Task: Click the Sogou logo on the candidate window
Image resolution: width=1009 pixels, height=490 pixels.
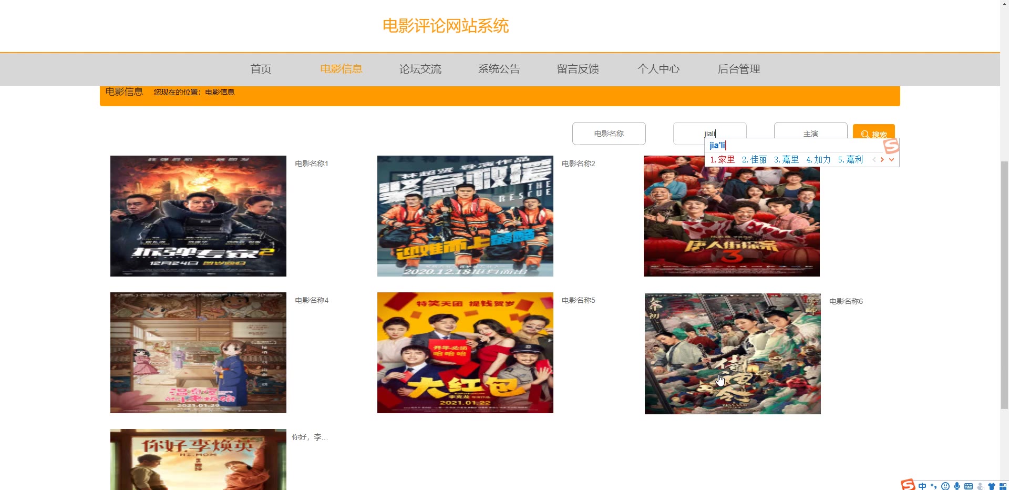Action: 891,146
